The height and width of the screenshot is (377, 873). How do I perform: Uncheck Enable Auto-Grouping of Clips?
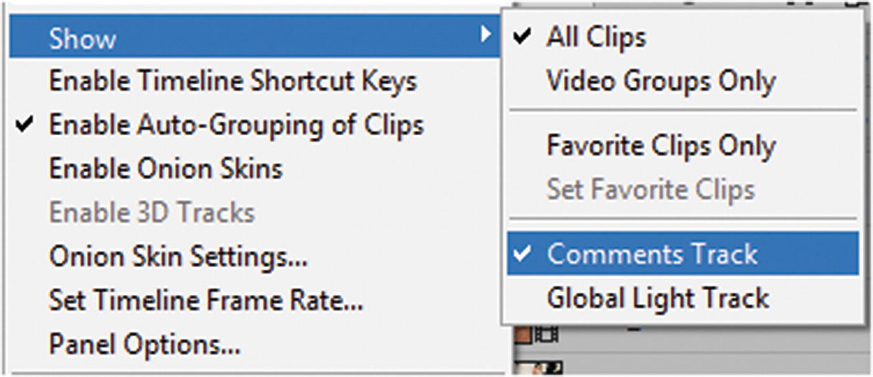pyautogui.click(x=236, y=125)
